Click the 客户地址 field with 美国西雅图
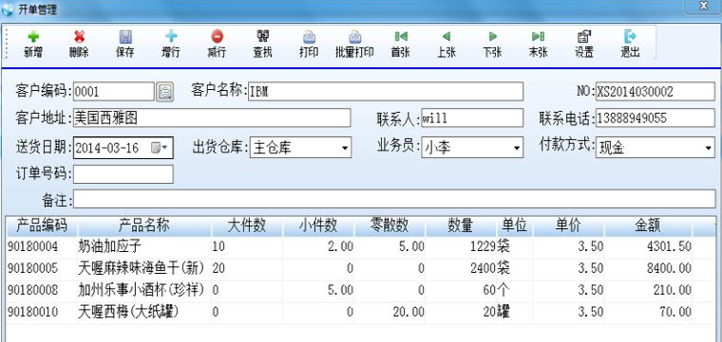The image size is (722, 342). coord(212,118)
